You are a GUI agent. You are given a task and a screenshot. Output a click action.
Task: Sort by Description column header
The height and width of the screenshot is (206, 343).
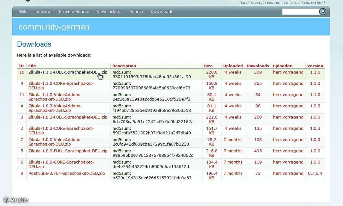(x=124, y=66)
